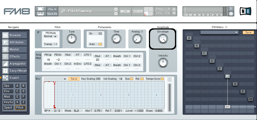Viewport: 257px width, 120px height.
Task: Click the morph square pad in header
Action: (148, 11)
